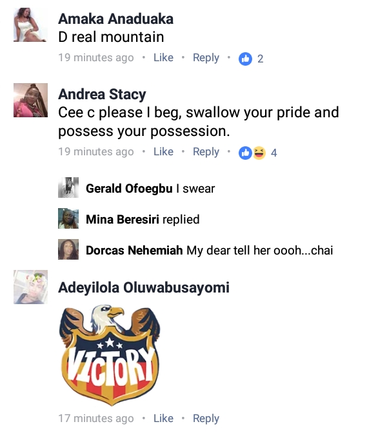This screenshot has width=387, height=433.
Task: Open Adeyilola Oluwabusayomi's profile picture
Action: 30,287
